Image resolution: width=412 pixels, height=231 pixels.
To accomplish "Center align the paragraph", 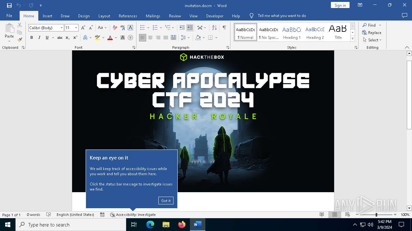I will coord(150,38).
